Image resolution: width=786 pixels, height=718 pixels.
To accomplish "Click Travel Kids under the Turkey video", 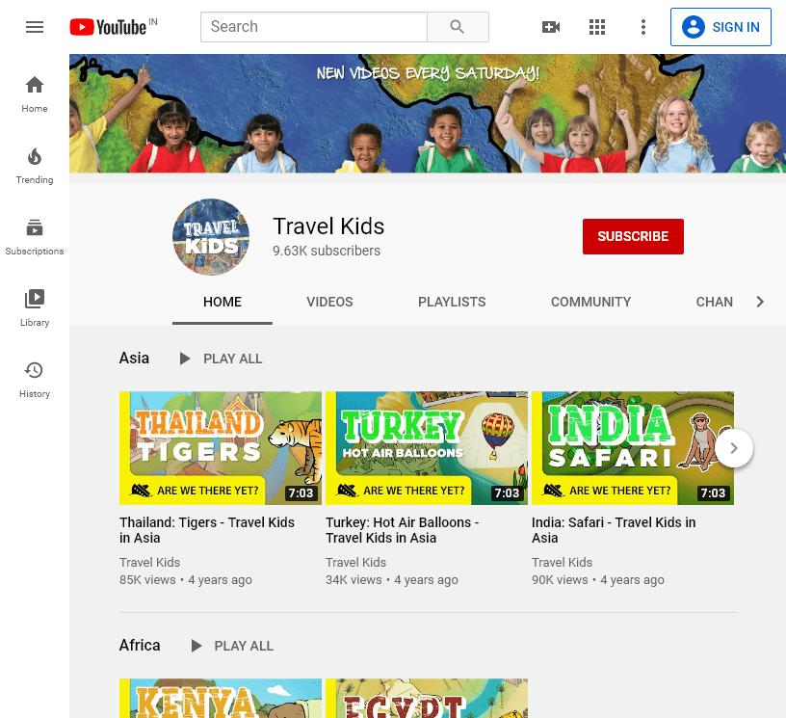I will [355, 563].
